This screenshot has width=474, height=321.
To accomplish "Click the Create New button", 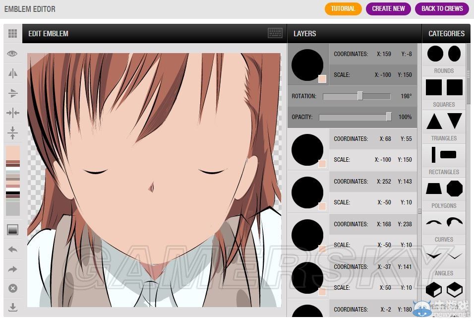I will 388,8.
